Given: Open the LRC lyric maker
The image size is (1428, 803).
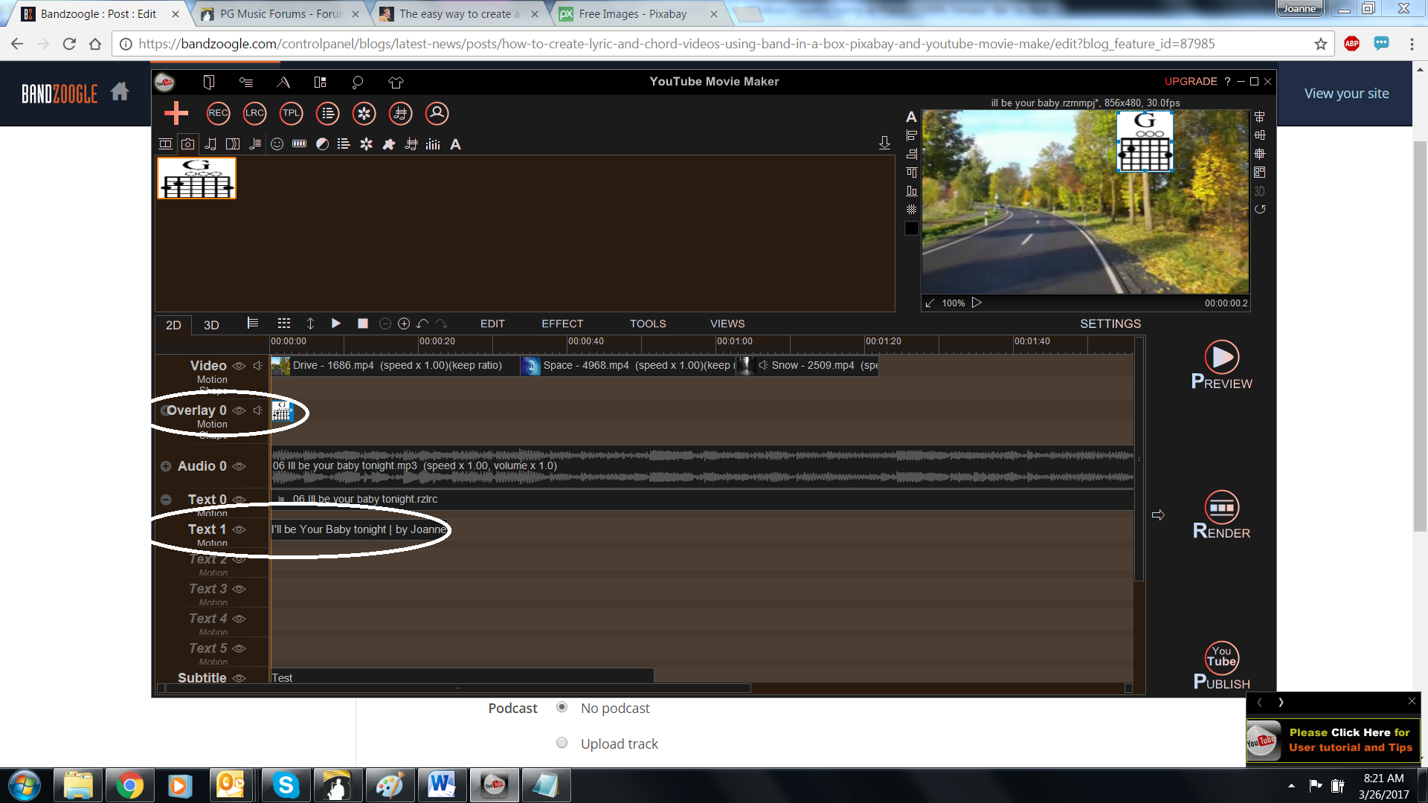Looking at the screenshot, I should point(254,114).
